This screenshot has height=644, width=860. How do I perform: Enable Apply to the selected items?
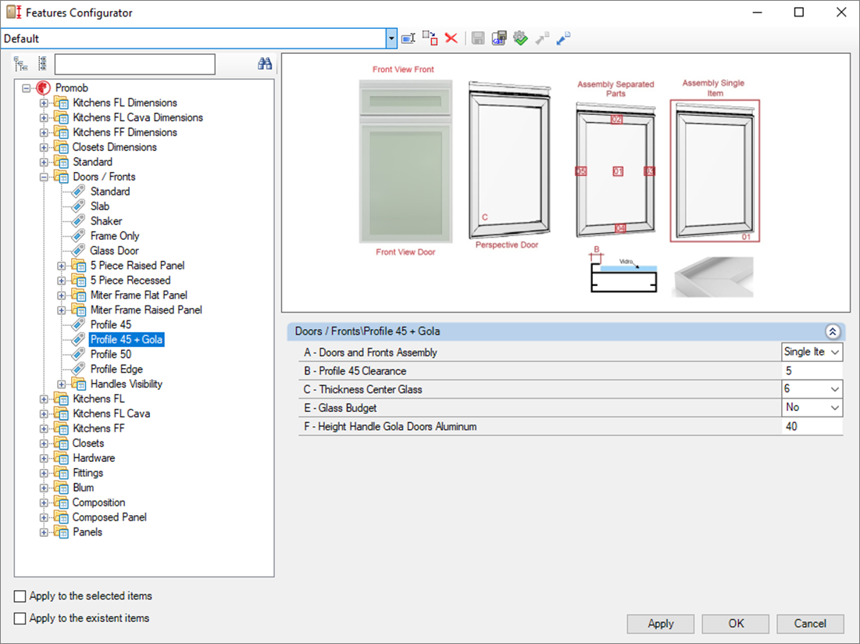[x=20, y=596]
